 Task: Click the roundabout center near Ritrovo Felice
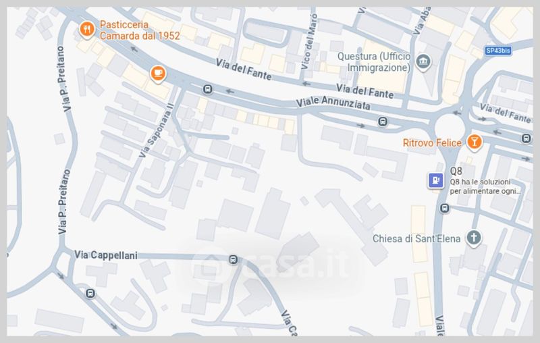450,128
